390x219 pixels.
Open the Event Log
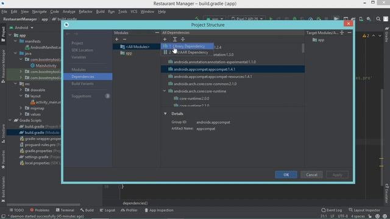[x=331, y=210]
